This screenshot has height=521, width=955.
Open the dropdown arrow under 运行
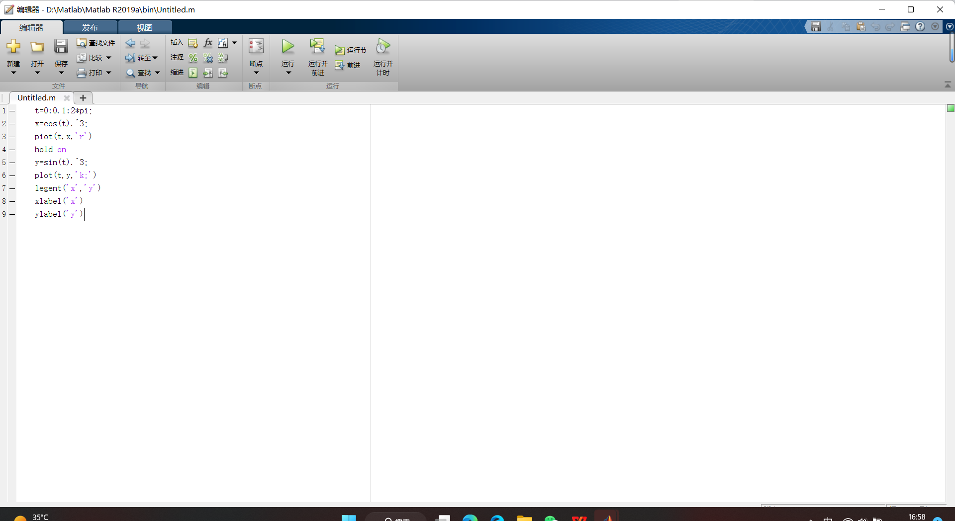click(288, 73)
